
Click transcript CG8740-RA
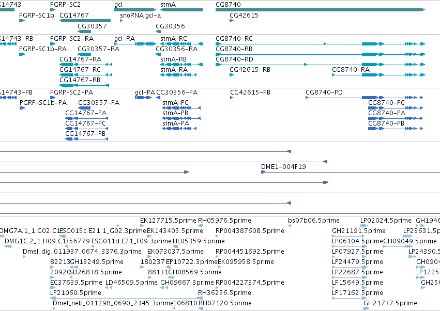pos(378,75)
